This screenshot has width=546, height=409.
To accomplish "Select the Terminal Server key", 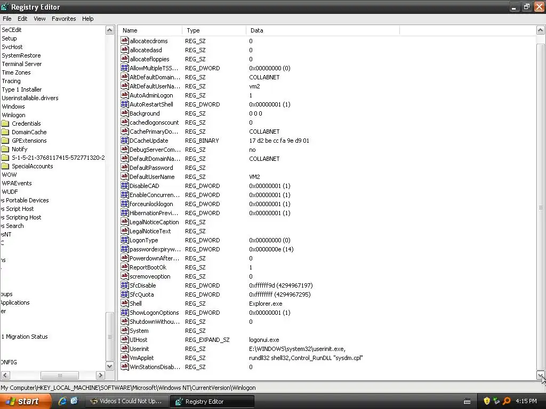I will click(x=21, y=64).
